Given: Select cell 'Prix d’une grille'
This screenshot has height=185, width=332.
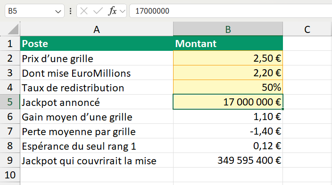Looking at the screenshot, I should [97, 58].
